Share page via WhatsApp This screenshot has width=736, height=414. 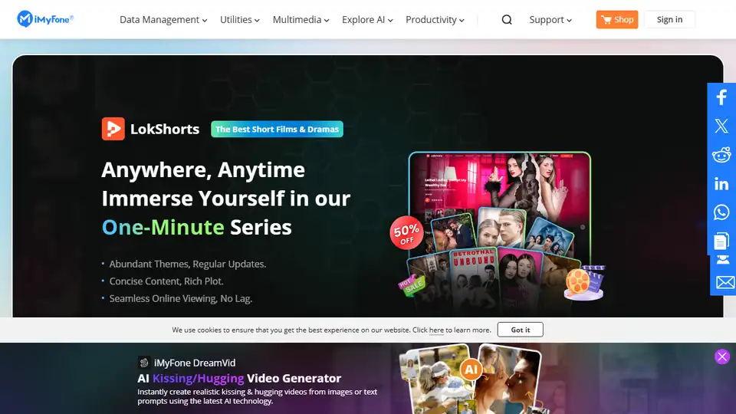pyautogui.click(x=721, y=212)
